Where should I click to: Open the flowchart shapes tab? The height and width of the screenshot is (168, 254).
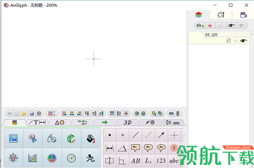pos(82,122)
